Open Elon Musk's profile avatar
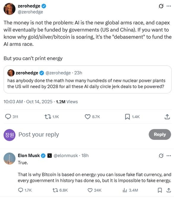The image size is (174, 199). pyautogui.click(x=10, y=158)
